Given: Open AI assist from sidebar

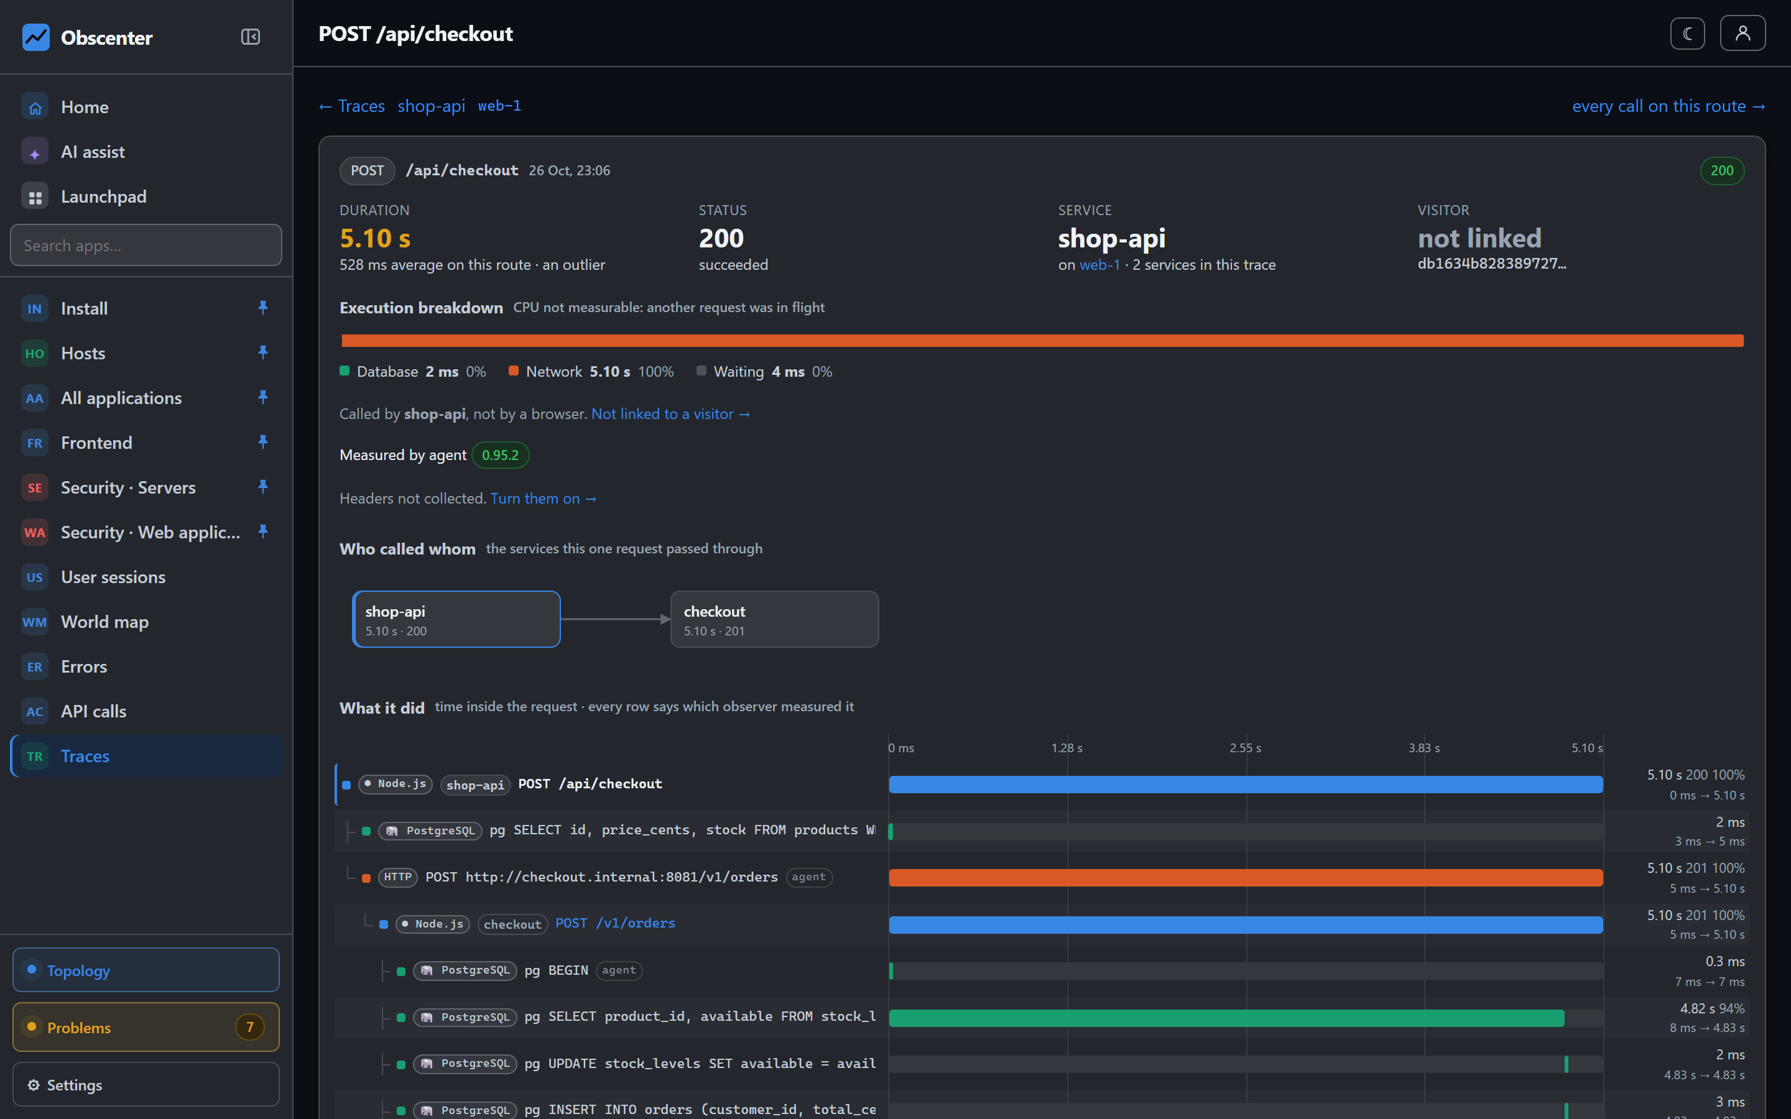Looking at the screenshot, I should coord(146,152).
